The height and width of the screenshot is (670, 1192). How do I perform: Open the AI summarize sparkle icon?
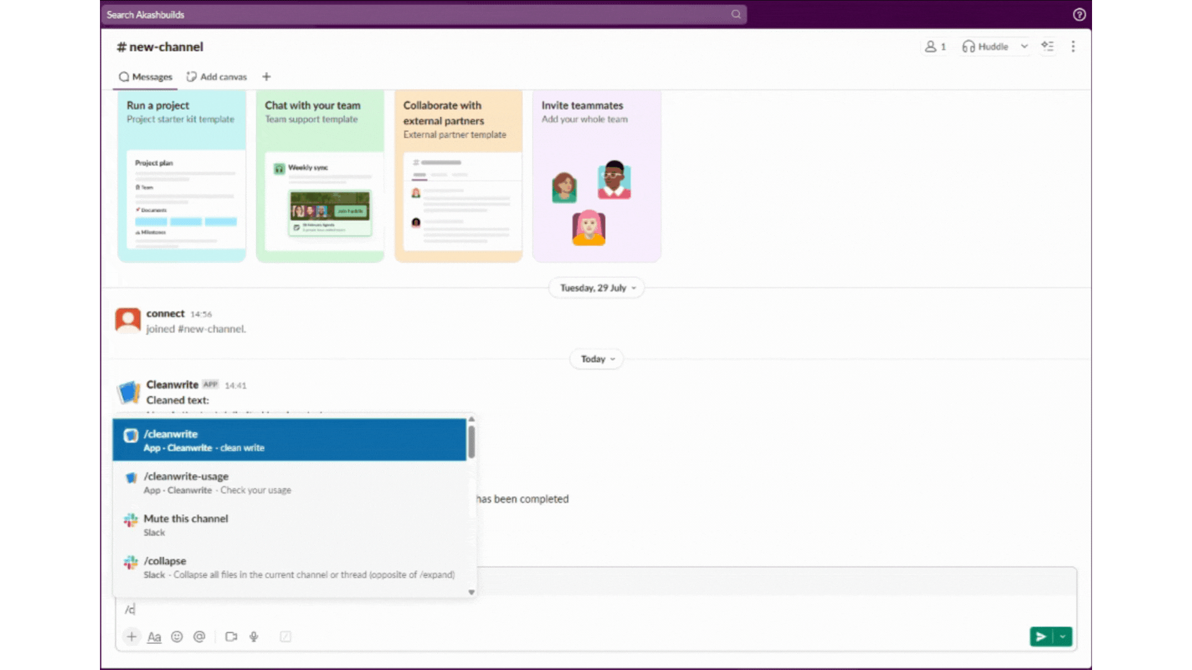pyautogui.click(x=1047, y=47)
